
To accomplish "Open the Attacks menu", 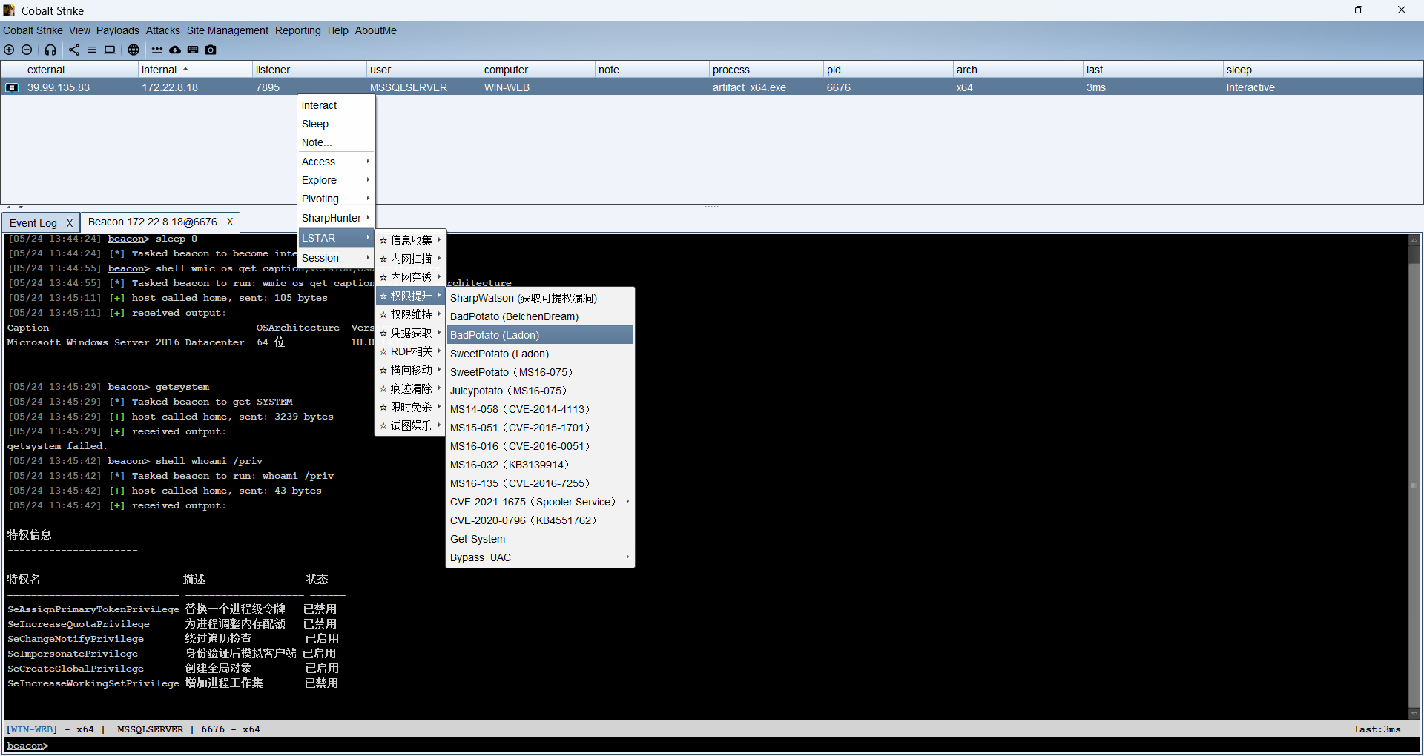I will pos(162,30).
